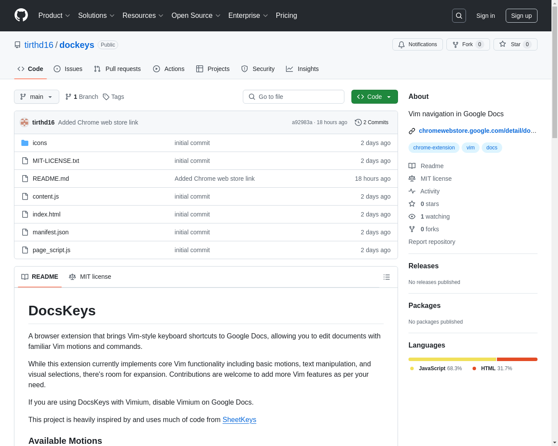The image size is (558, 446).
Task: Click Report repository link
Action: click(432, 242)
